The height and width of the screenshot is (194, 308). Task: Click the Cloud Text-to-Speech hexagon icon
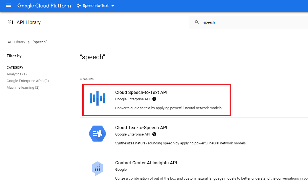coord(97,134)
